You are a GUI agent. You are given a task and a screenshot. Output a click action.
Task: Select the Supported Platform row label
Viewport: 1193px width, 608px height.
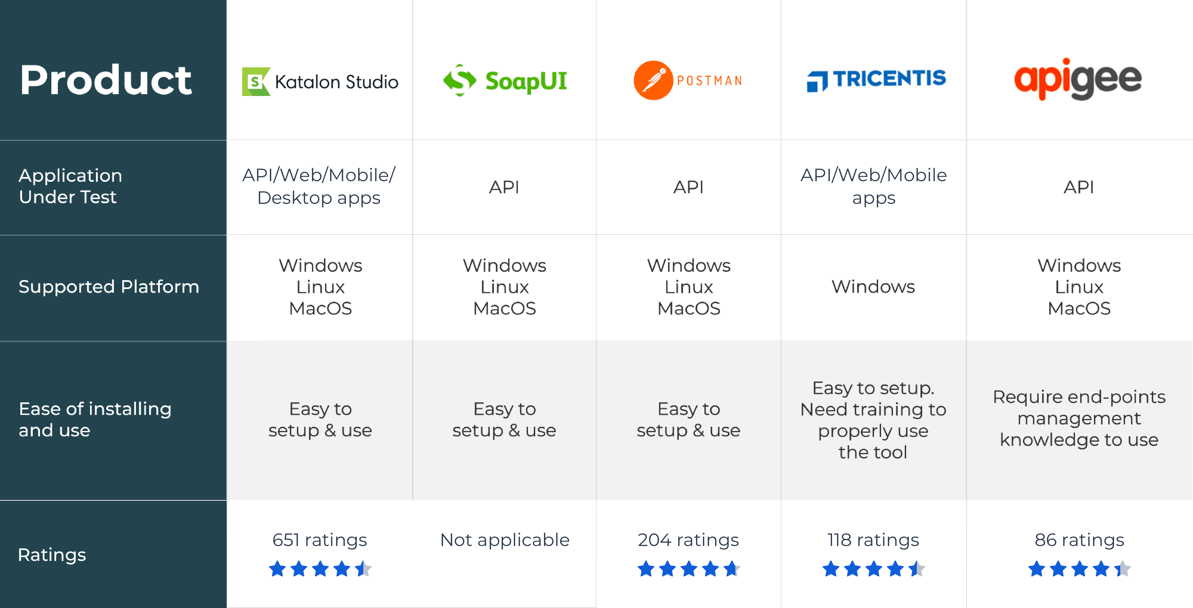pos(109,287)
